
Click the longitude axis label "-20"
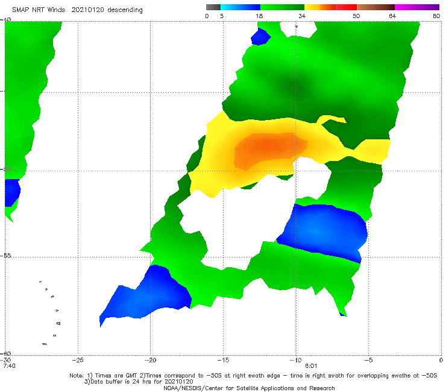coord(150,360)
